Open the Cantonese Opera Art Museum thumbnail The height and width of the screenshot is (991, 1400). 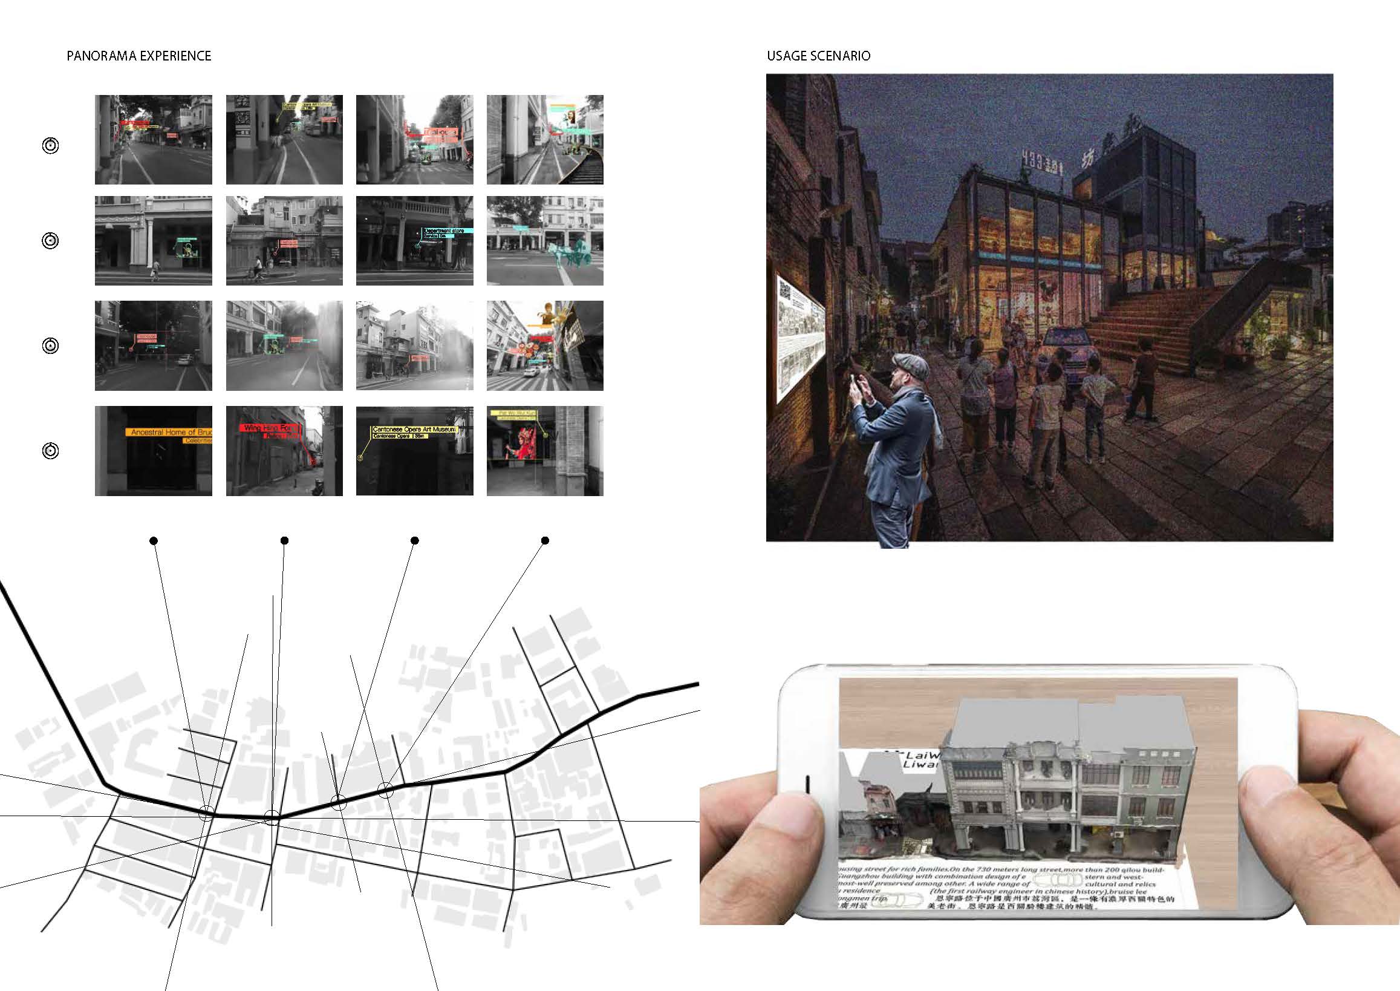tap(415, 451)
